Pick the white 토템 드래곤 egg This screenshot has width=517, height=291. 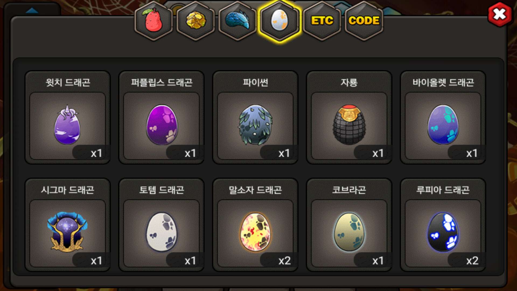pos(162,232)
